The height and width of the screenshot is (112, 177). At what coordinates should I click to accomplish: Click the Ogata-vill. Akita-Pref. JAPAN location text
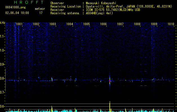(129, 6)
